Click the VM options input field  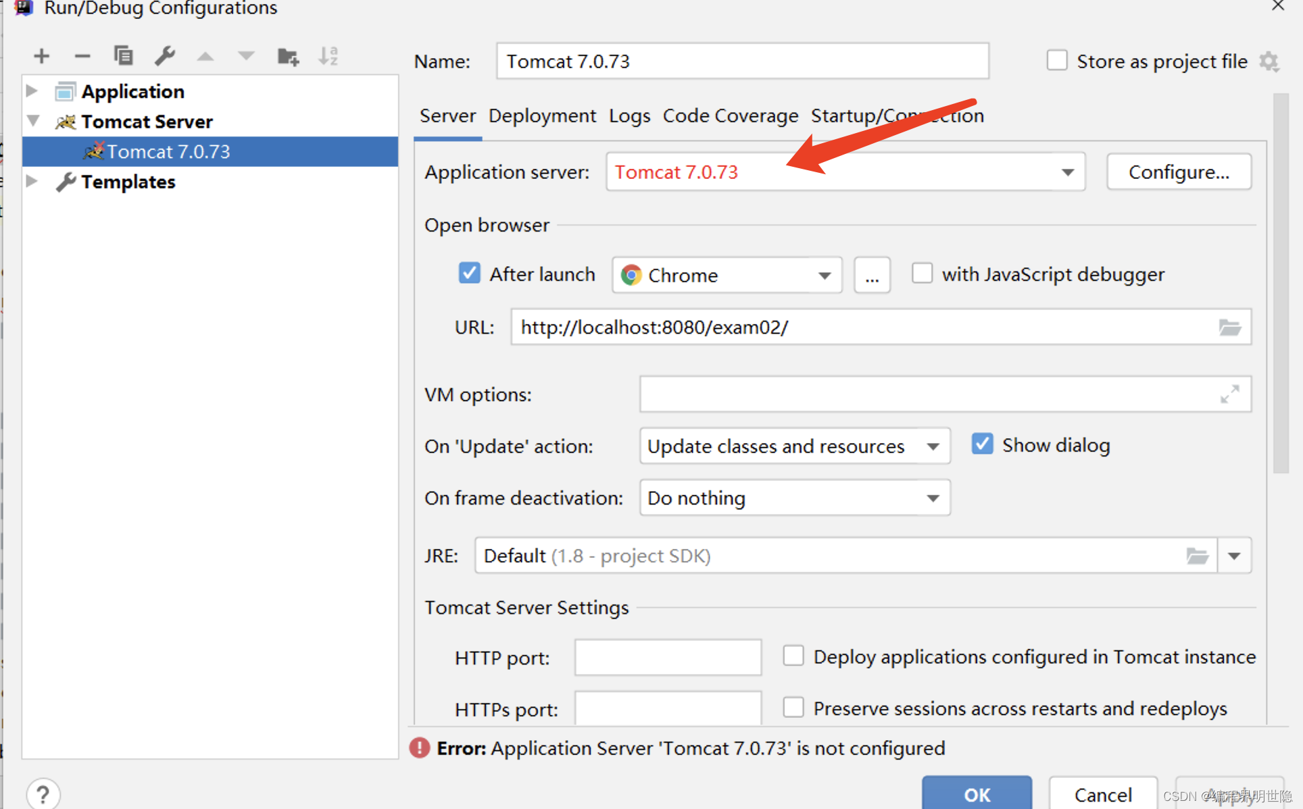pos(945,394)
